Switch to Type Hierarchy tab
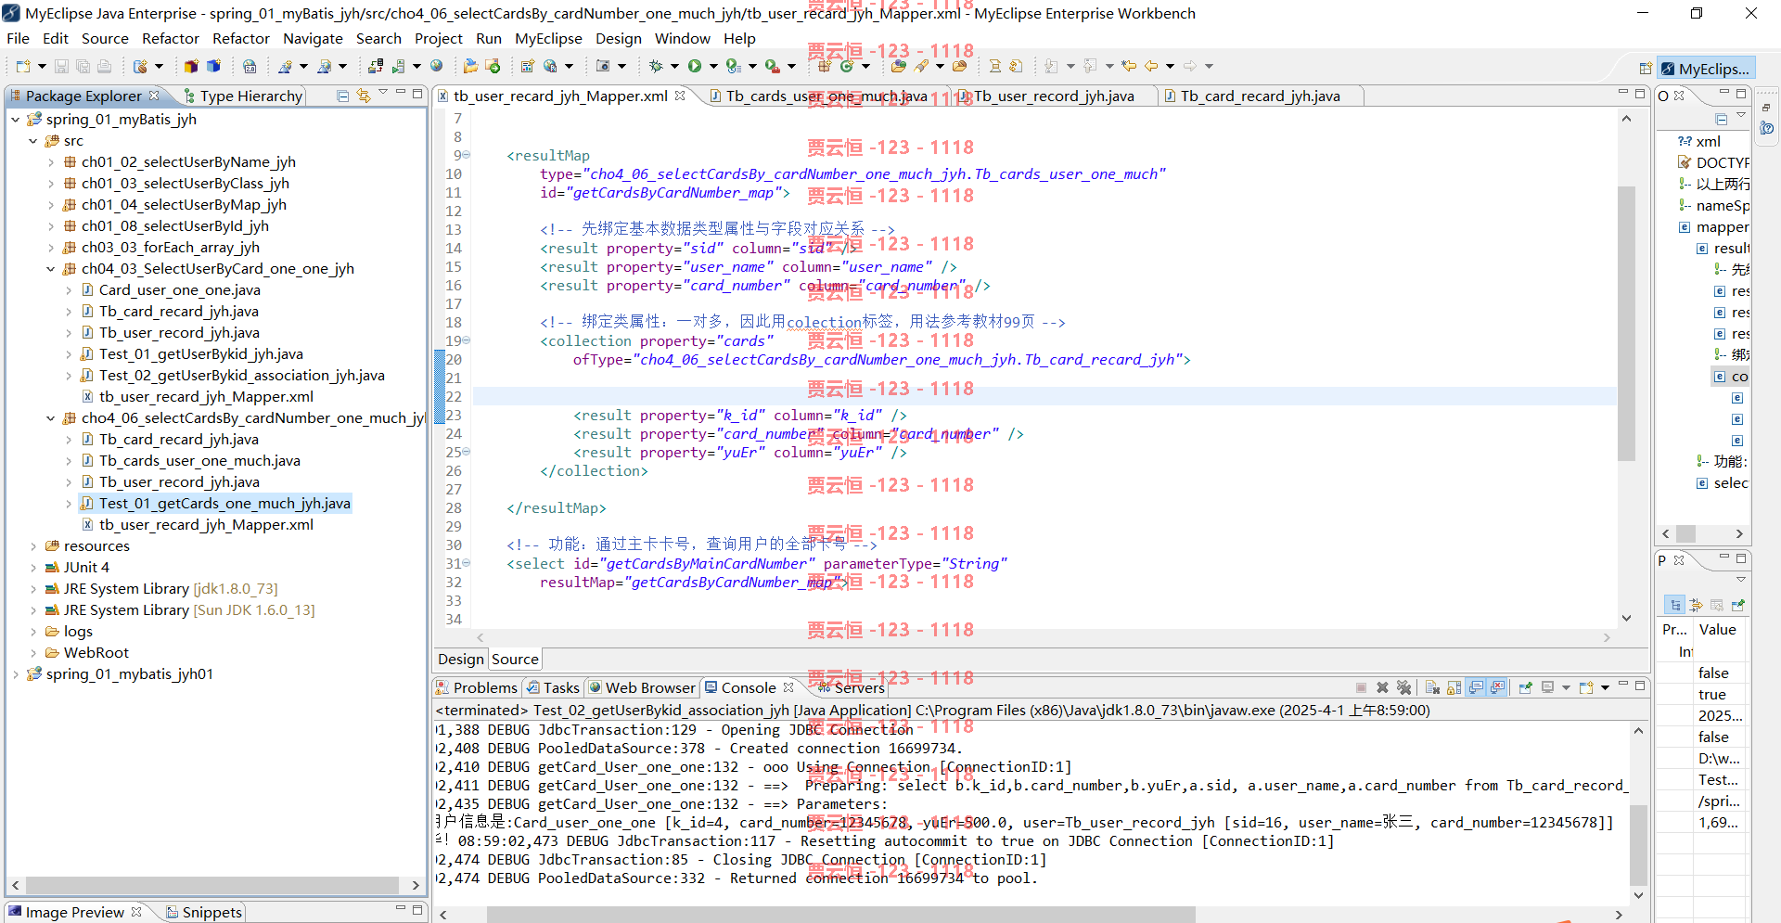1781x923 pixels. pyautogui.click(x=243, y=96)
